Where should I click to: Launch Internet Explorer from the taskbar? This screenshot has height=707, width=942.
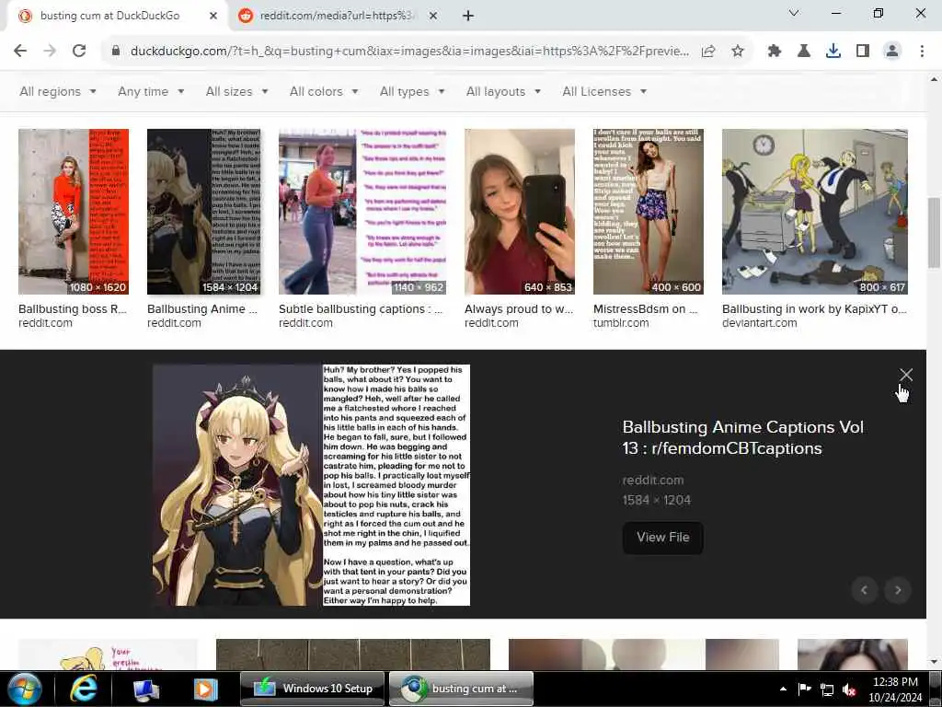[x=84, y=689]
